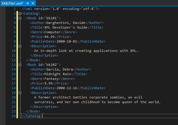Collapse the first Description block on line 9
The width and height of the screenshot is (178, 125).
tap(20, 46)
